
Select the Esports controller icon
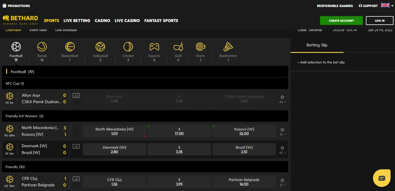154,47
